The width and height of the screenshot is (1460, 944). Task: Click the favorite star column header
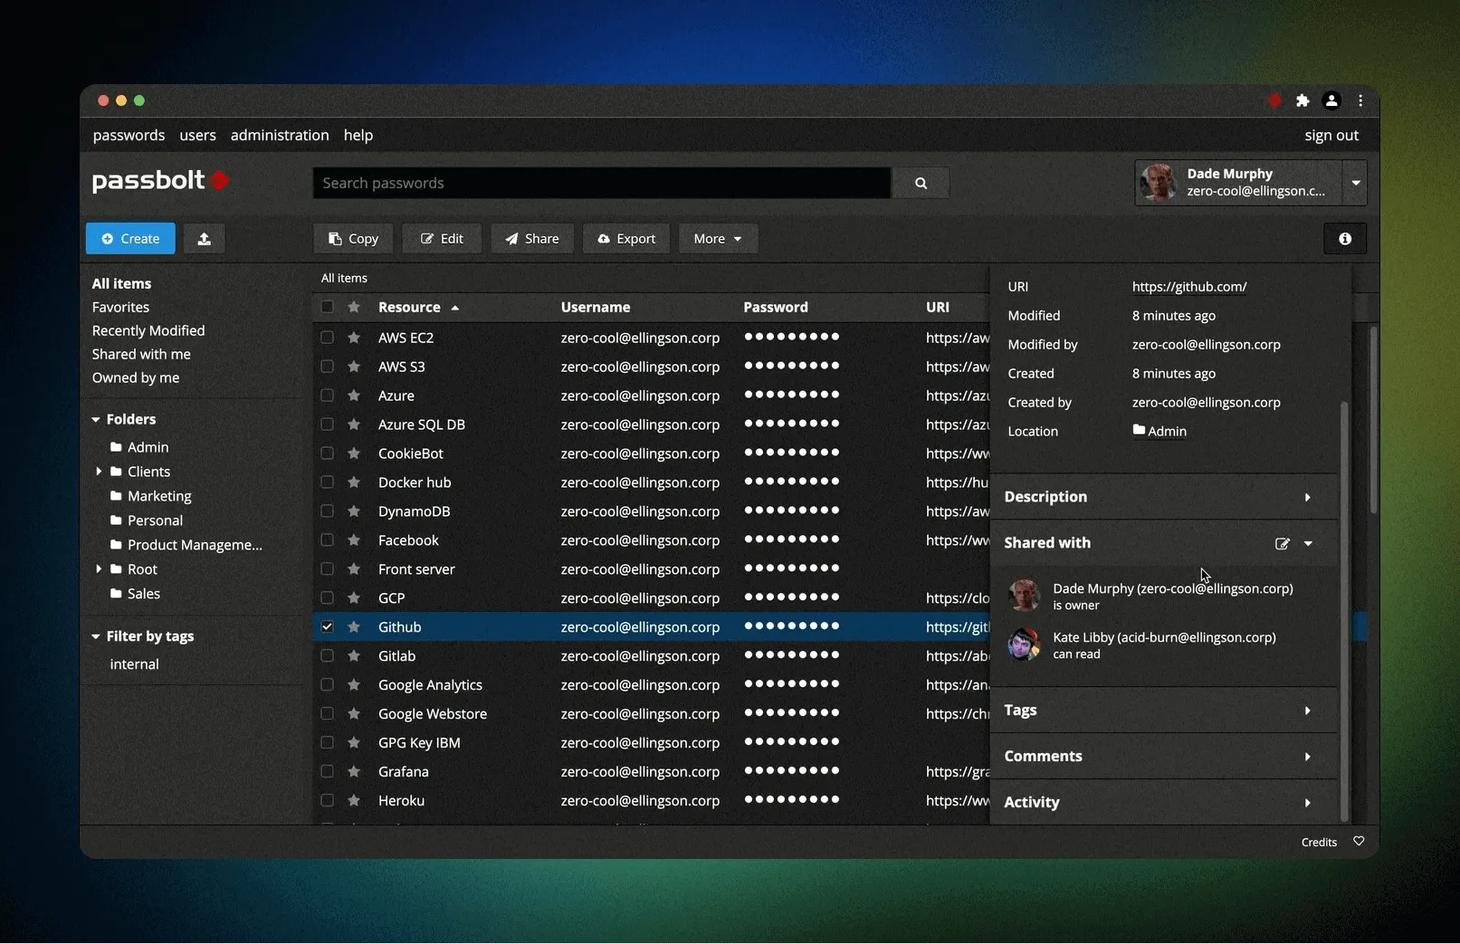click(354, 308)
